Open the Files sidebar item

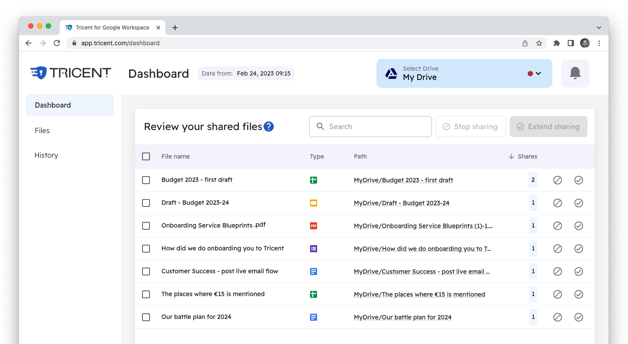(x=42, y=130)
